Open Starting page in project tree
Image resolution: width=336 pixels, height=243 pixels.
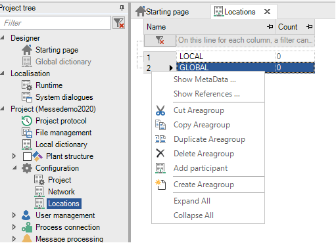(57, 50)
